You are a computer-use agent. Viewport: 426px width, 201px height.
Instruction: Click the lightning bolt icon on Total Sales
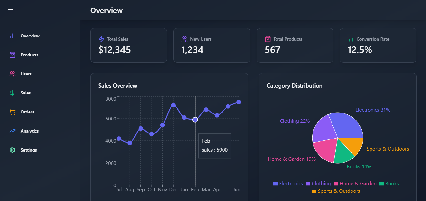coord(101,39)
